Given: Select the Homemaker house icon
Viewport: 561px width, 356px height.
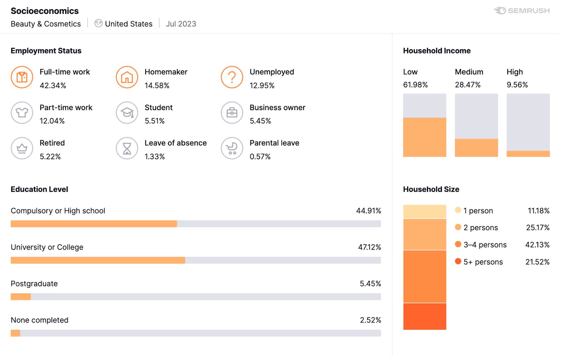Looking at the screenshot, I should pos(127,77).
